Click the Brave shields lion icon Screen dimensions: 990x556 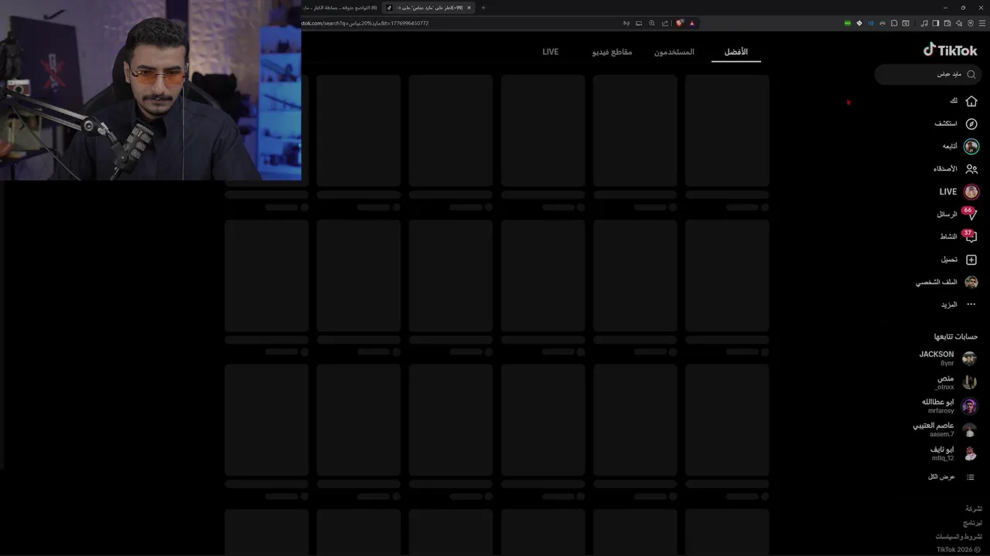[679, 23]
